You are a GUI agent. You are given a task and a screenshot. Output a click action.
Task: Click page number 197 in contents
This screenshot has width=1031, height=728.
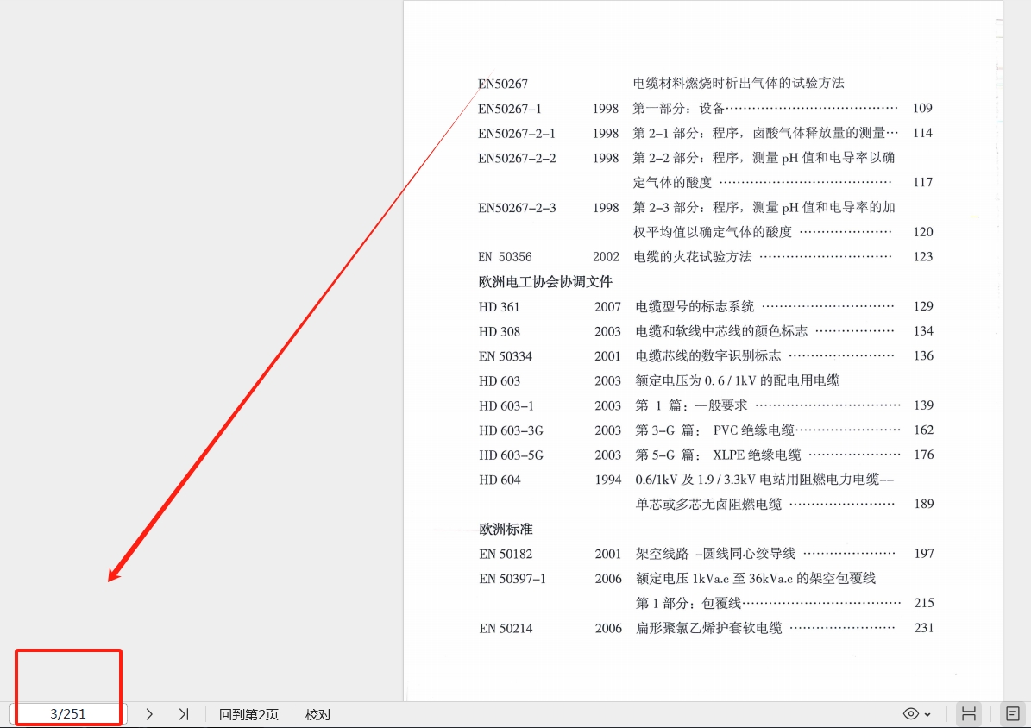coord(923,554)
